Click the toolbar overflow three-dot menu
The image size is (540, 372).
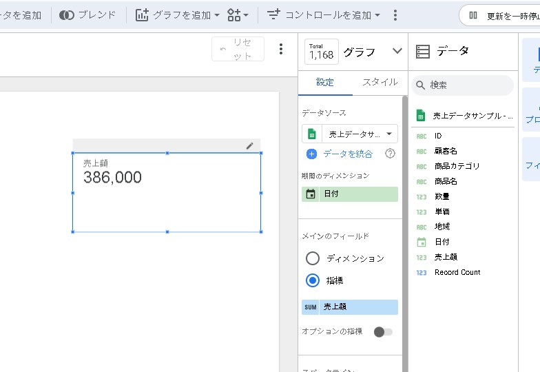tap(395, 15)
